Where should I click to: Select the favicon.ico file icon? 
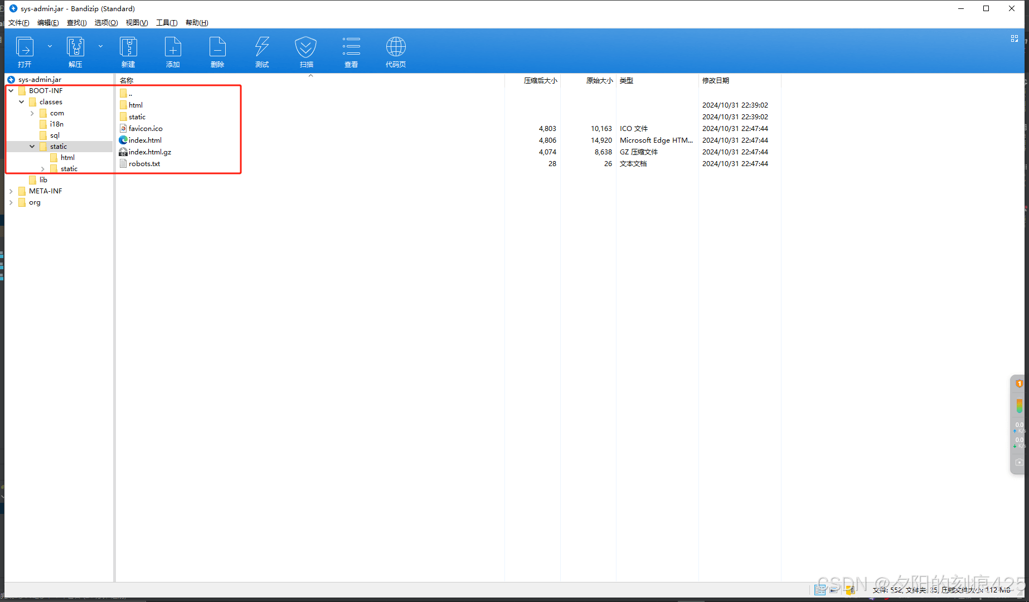coord(123,128)
